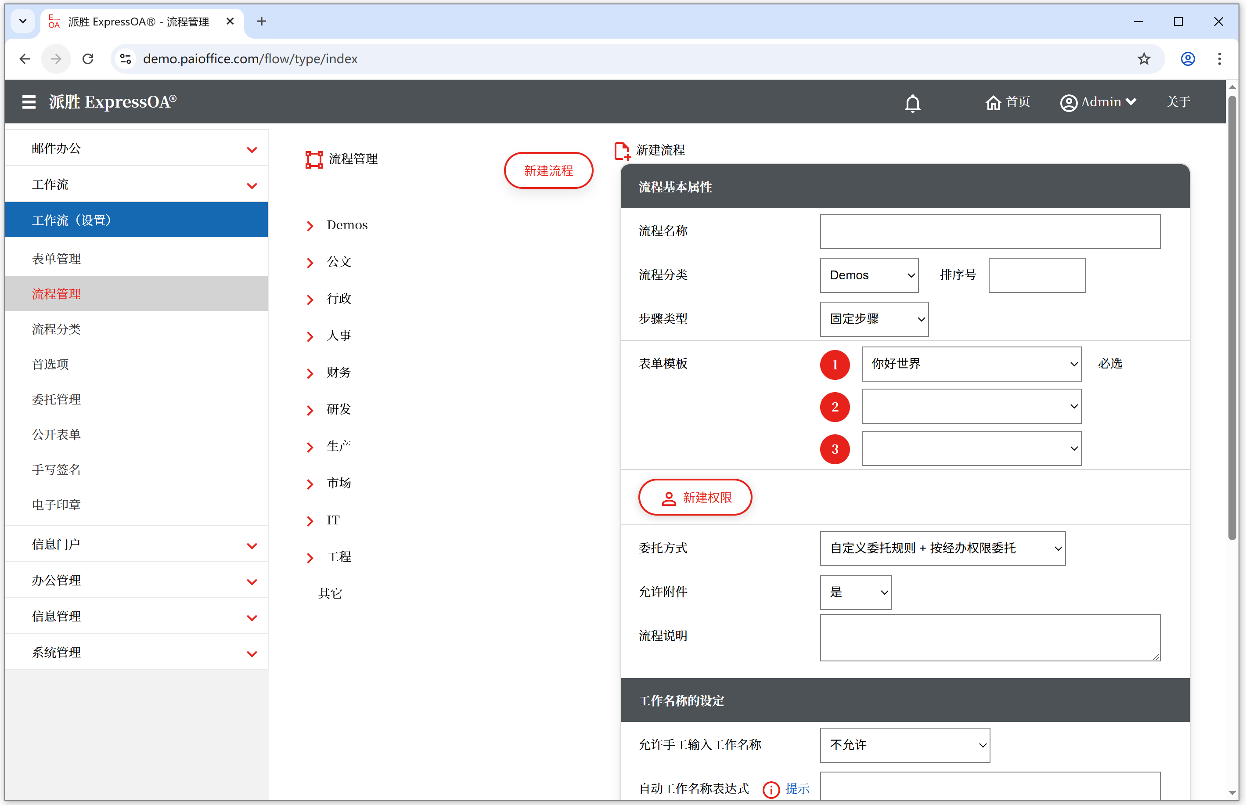This screenshot has height=805, width=1246.
Task: Click the 新建流程 button
Action: pos(548,171)
